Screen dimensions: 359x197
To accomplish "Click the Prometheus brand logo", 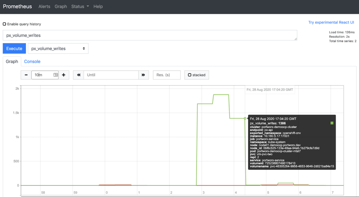I will point(18,7).
